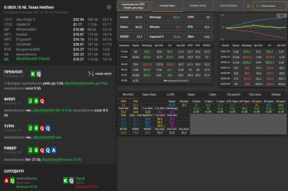Click player Abu Dhabi 3 in the seat list
Screen dimensions: 288x191
click(x=26, y=19)
